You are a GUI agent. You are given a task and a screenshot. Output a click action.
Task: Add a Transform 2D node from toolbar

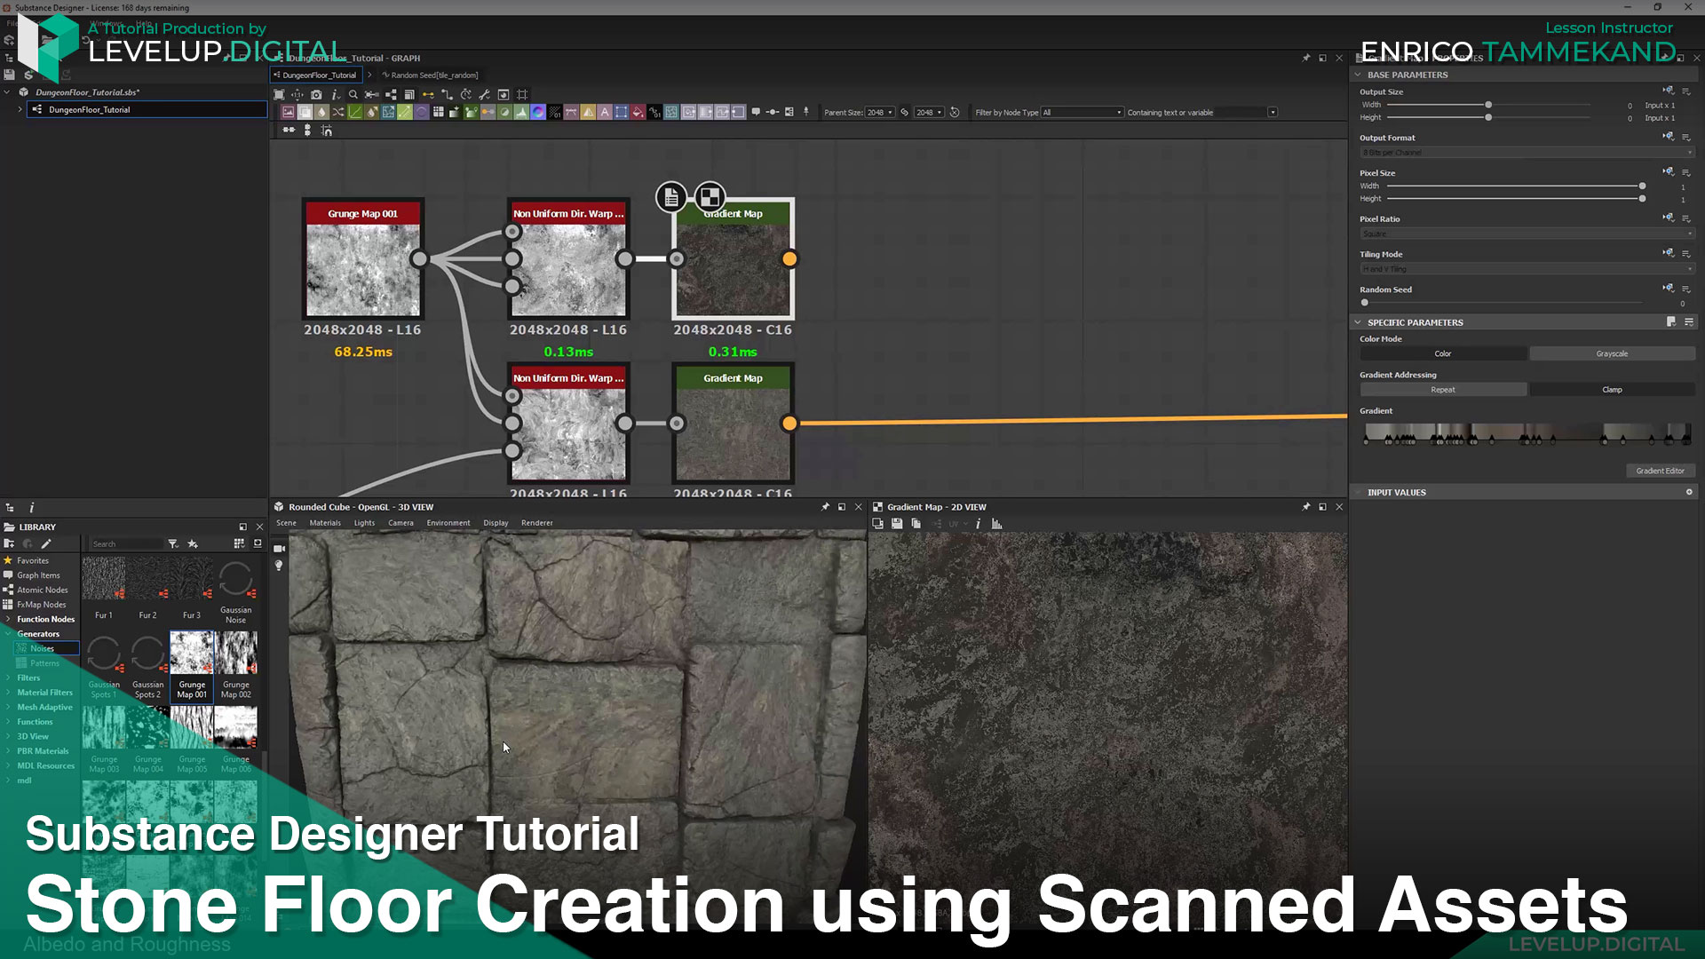(621, 112)
